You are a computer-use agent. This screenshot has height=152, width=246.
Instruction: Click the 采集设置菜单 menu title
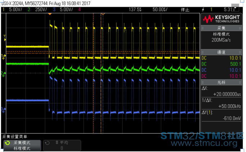tap(15, 137)
